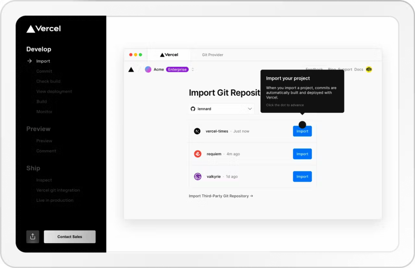Click the Vercel logo in the black sidebar
This screenshot has height=268, width=415.
(44, 28)
